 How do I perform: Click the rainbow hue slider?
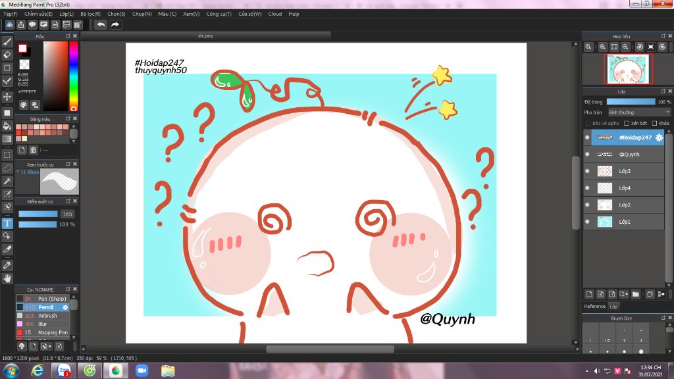tap(74, 76)
